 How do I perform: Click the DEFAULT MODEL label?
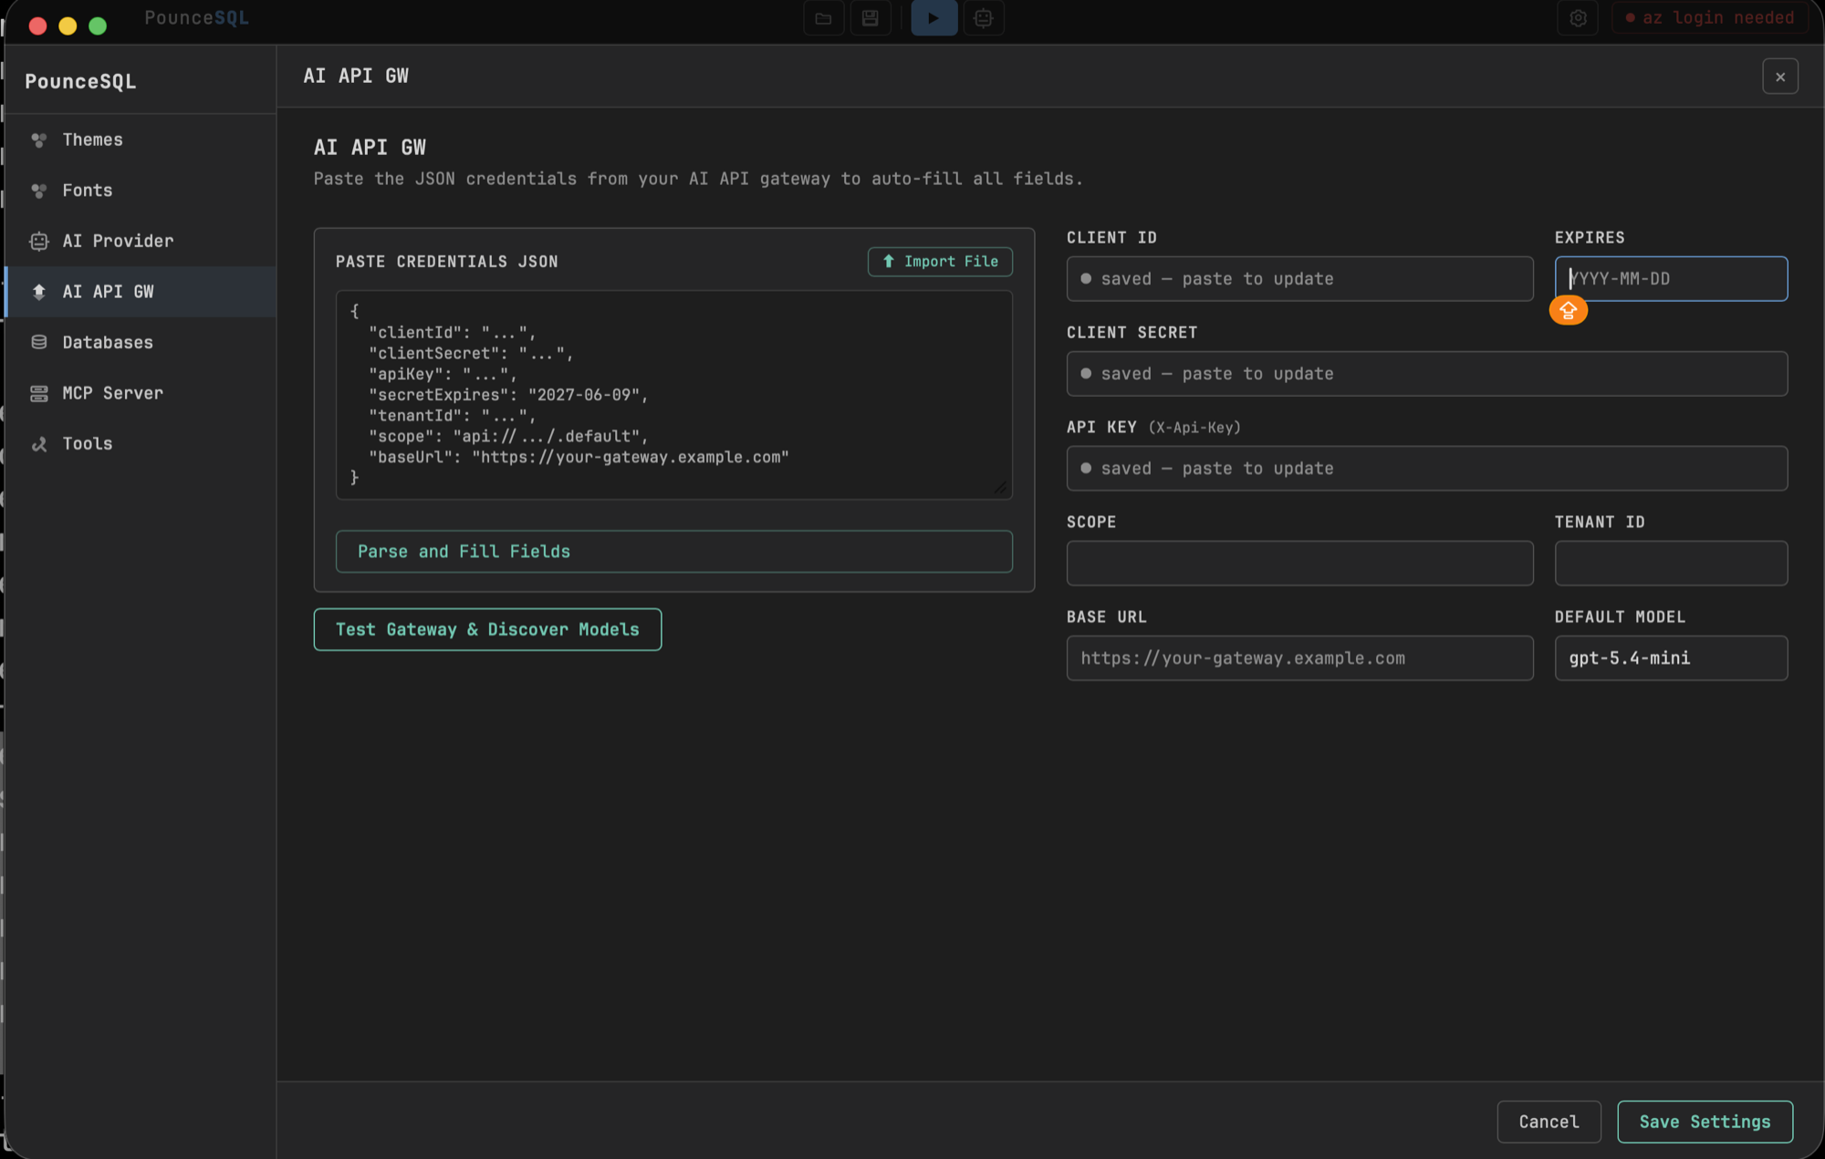pos(1620,617)
